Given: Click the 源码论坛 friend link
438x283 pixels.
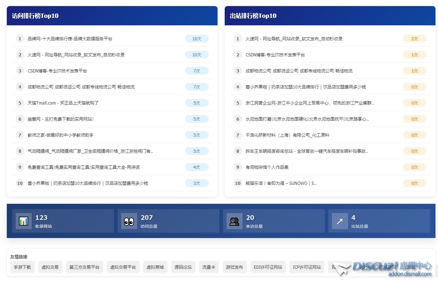Looking at the screenshot, I should (x=183, y=267).
